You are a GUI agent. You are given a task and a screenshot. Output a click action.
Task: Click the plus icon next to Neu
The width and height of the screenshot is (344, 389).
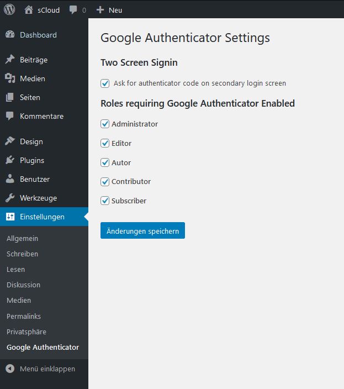coord(100,10)
